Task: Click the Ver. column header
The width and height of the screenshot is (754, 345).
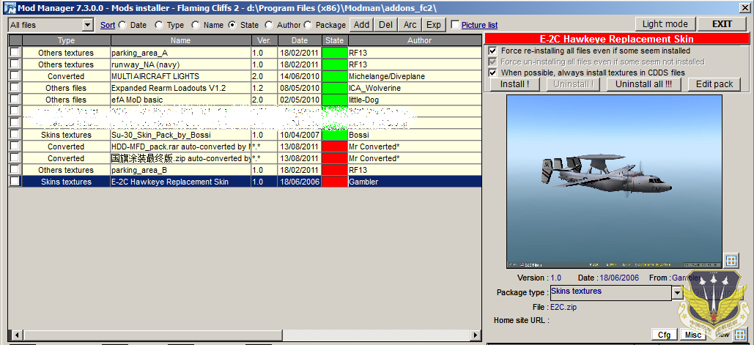Action: 264,40
